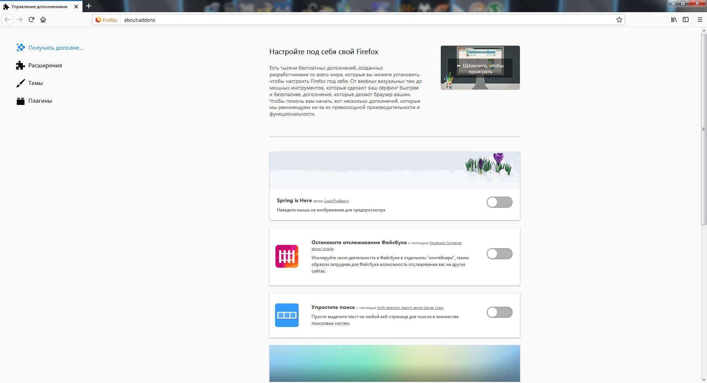Viewport: 707px width, 383px height.
Task: Open a new tab with plus button
Action: 89,6
